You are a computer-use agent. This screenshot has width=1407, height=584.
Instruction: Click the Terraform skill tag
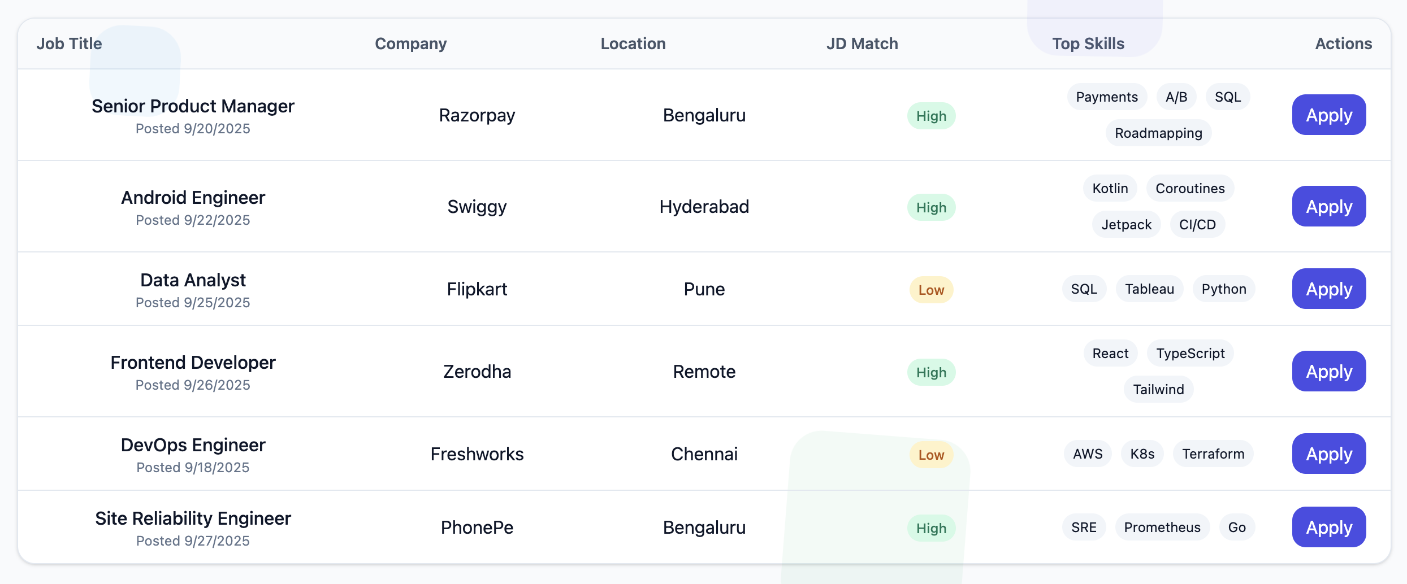[x=1212, y=454]
